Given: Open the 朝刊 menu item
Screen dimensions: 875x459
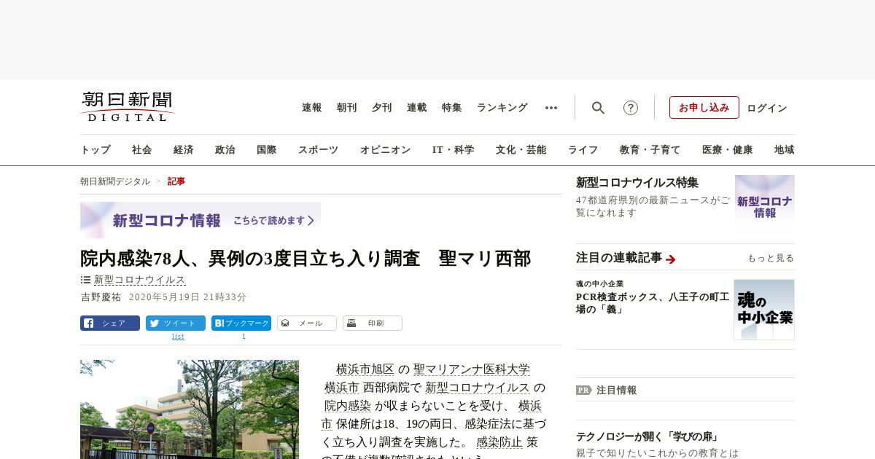Looking at the screenshot, I should pos(347,108).
